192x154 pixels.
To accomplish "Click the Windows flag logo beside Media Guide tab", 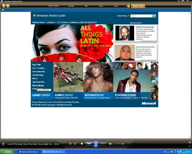I will tap(128, 6).
